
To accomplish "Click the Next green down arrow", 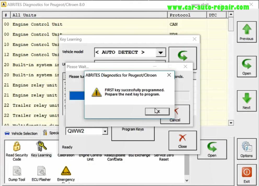I will tap(247, 101).
